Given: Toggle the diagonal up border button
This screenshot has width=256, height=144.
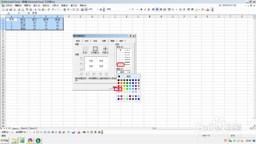Looking at the screenshot, I should coord(81,74).
